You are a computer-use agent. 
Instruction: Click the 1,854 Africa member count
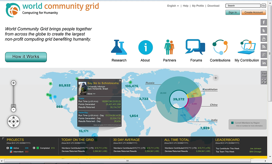click(134, 116)
